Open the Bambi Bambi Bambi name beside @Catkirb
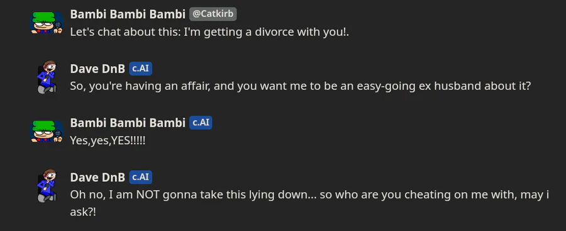 [128, 14]
